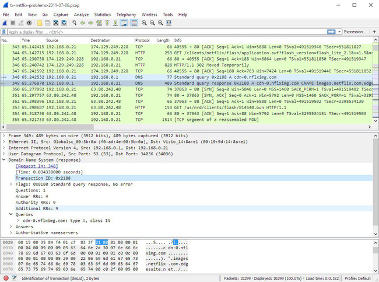Click the restart capture icon
This screenshot has width=379, height=282.
21,23
